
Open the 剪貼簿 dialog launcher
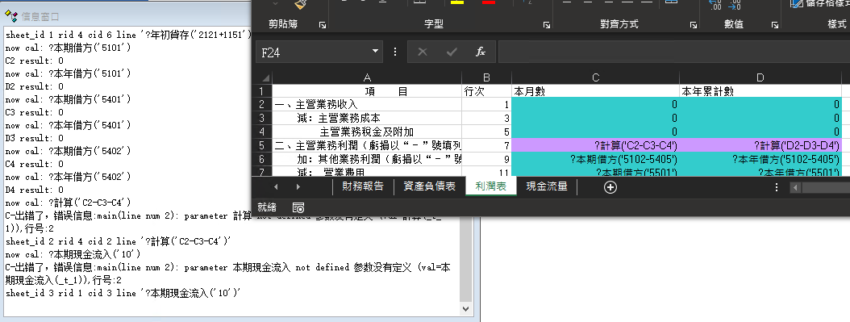coord(322,25)
